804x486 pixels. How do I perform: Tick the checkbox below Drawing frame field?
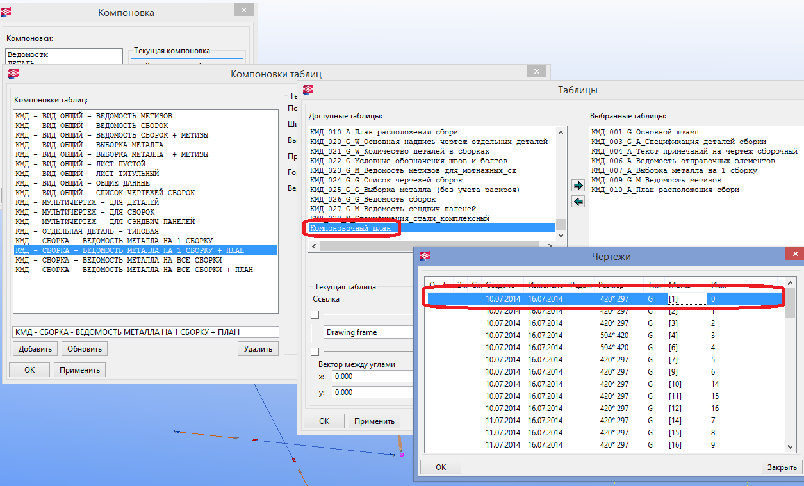315,352
